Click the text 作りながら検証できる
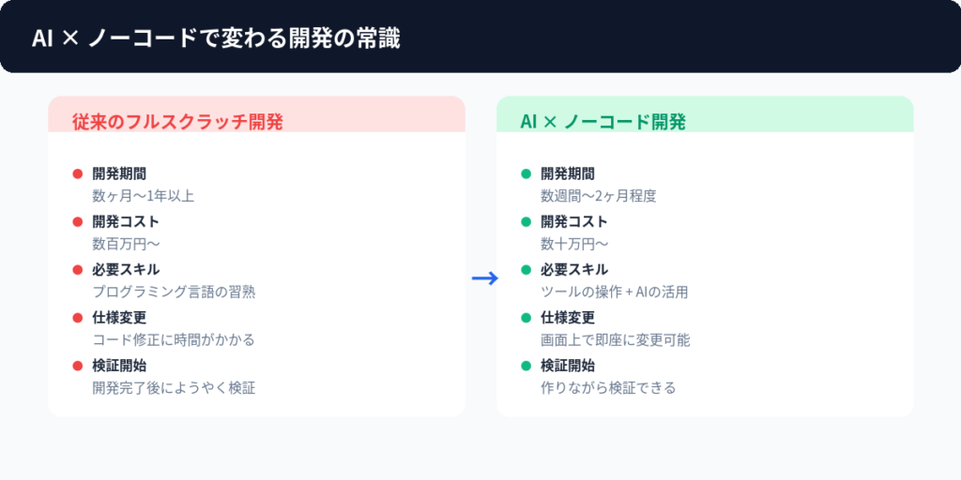The image size is (961, 480). tap(608, 387)
